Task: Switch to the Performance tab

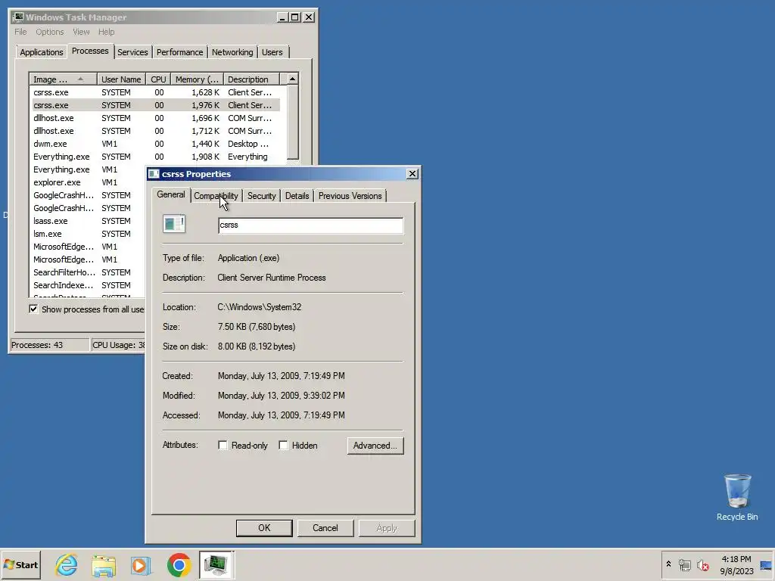Action: click(179, 52)
